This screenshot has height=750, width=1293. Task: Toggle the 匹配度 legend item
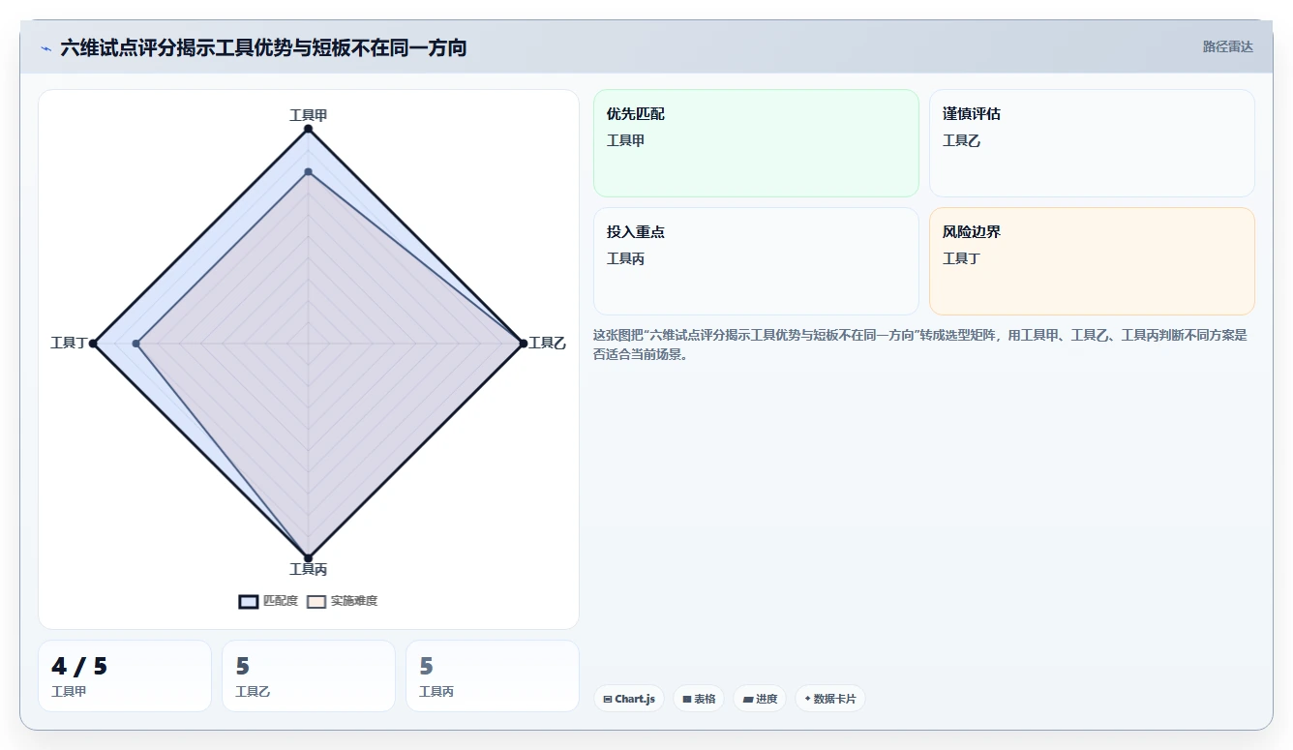(x=269, y=601)
